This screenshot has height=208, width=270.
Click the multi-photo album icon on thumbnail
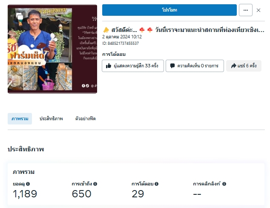coord(20,16)
